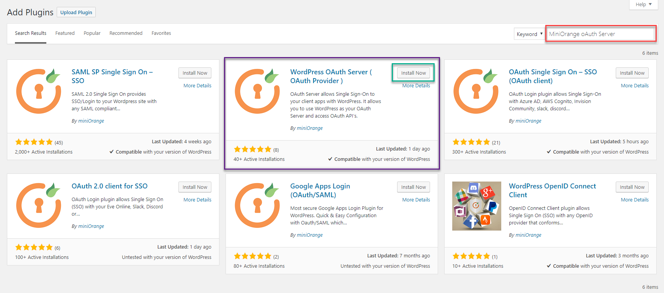Install the Google Apps Login plugin
Viewport: 664px width, 293px height.
pyautogui.click(x=414, y=187)
